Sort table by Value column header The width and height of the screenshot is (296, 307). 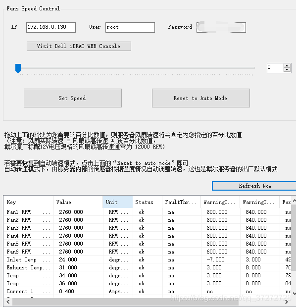(x=78, y=202)
